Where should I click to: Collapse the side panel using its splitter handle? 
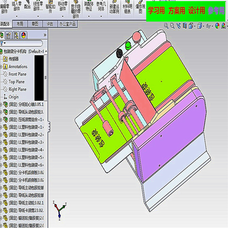[x=49, y=126]
